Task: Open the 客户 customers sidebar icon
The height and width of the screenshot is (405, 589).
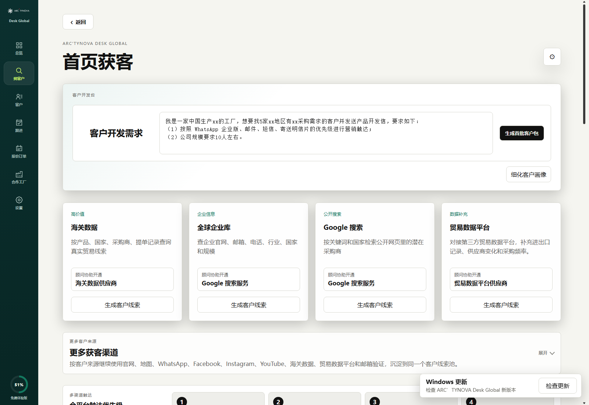Action: 19,99
